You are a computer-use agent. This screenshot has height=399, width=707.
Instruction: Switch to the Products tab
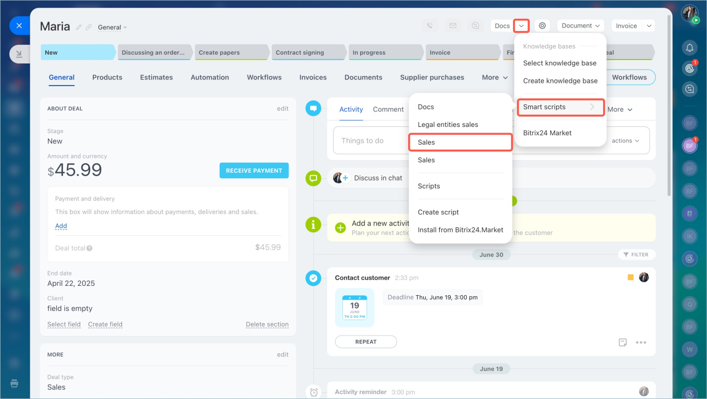click(107, 77)
